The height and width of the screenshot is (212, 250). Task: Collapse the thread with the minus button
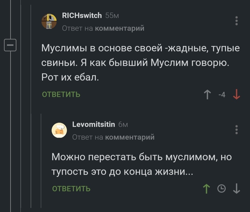coord(9,45)
